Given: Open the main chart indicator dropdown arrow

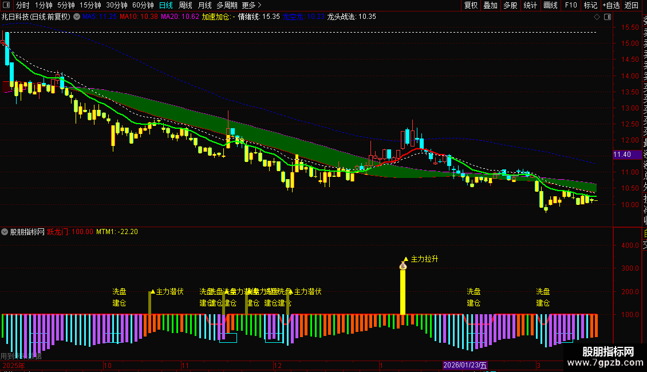Looking at the screenshot, I should click(77, 17).
